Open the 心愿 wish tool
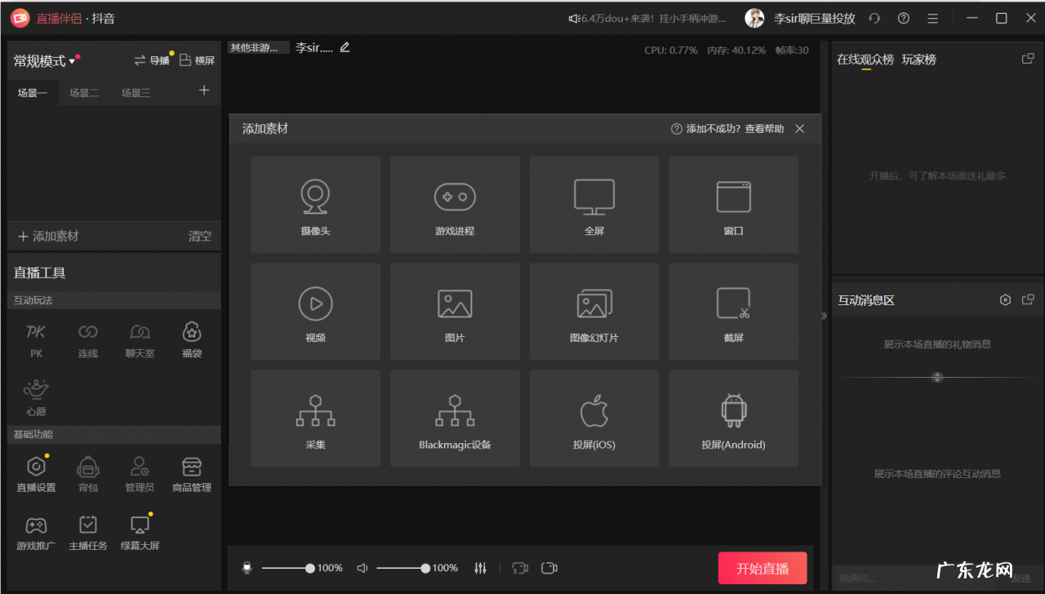This screenshot has width=1045, height=594. point(35,397)
